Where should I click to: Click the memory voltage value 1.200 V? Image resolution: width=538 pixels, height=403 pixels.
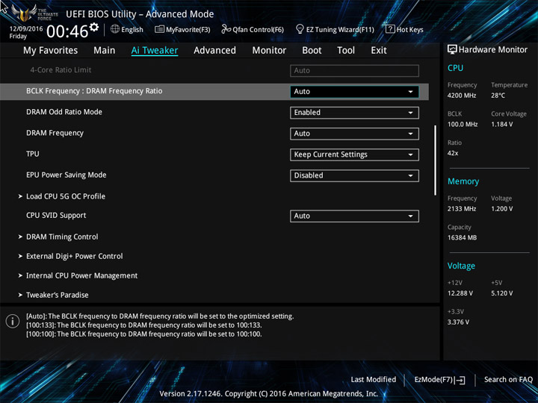pyautogui.click(x=502, y=209)
